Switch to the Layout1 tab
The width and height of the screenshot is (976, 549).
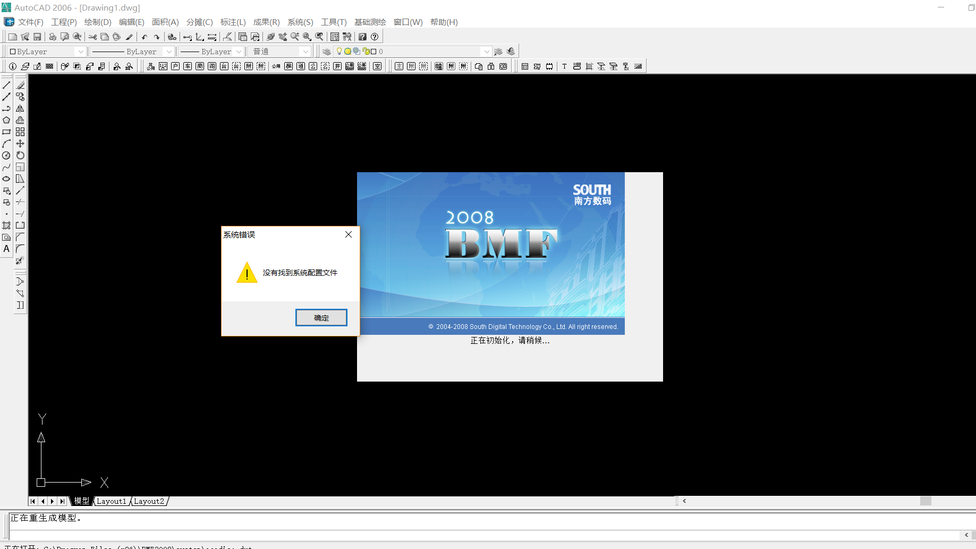coord(112,501)
